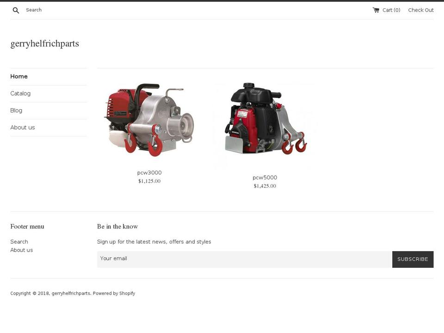Focus the Your email input field
The width and height of the screenshot is (444, 333).
pos(245,259)
